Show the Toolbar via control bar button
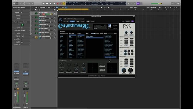Image resolution: width=193 pixels, height=109 pixels. point(23,4)
